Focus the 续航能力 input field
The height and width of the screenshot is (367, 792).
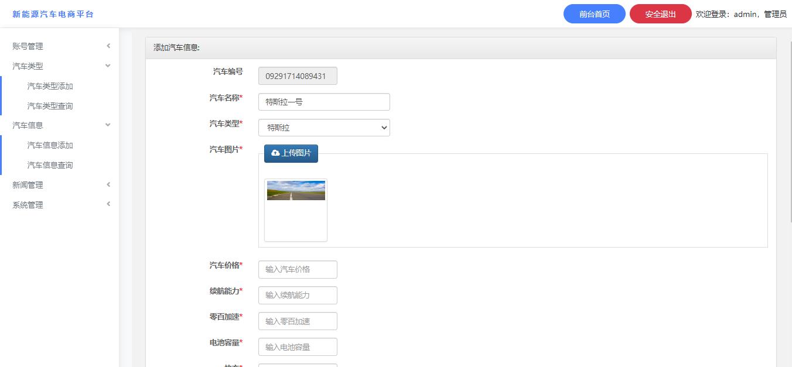click(298, 295)
